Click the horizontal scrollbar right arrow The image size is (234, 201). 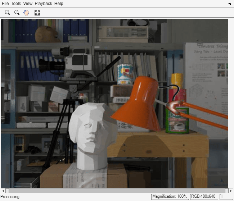[230, 191]
